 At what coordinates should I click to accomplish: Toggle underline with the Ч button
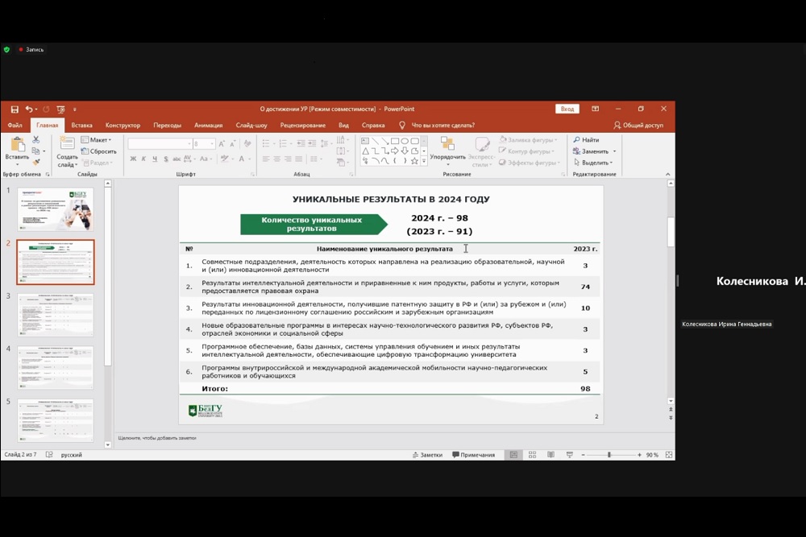[155, 159]
